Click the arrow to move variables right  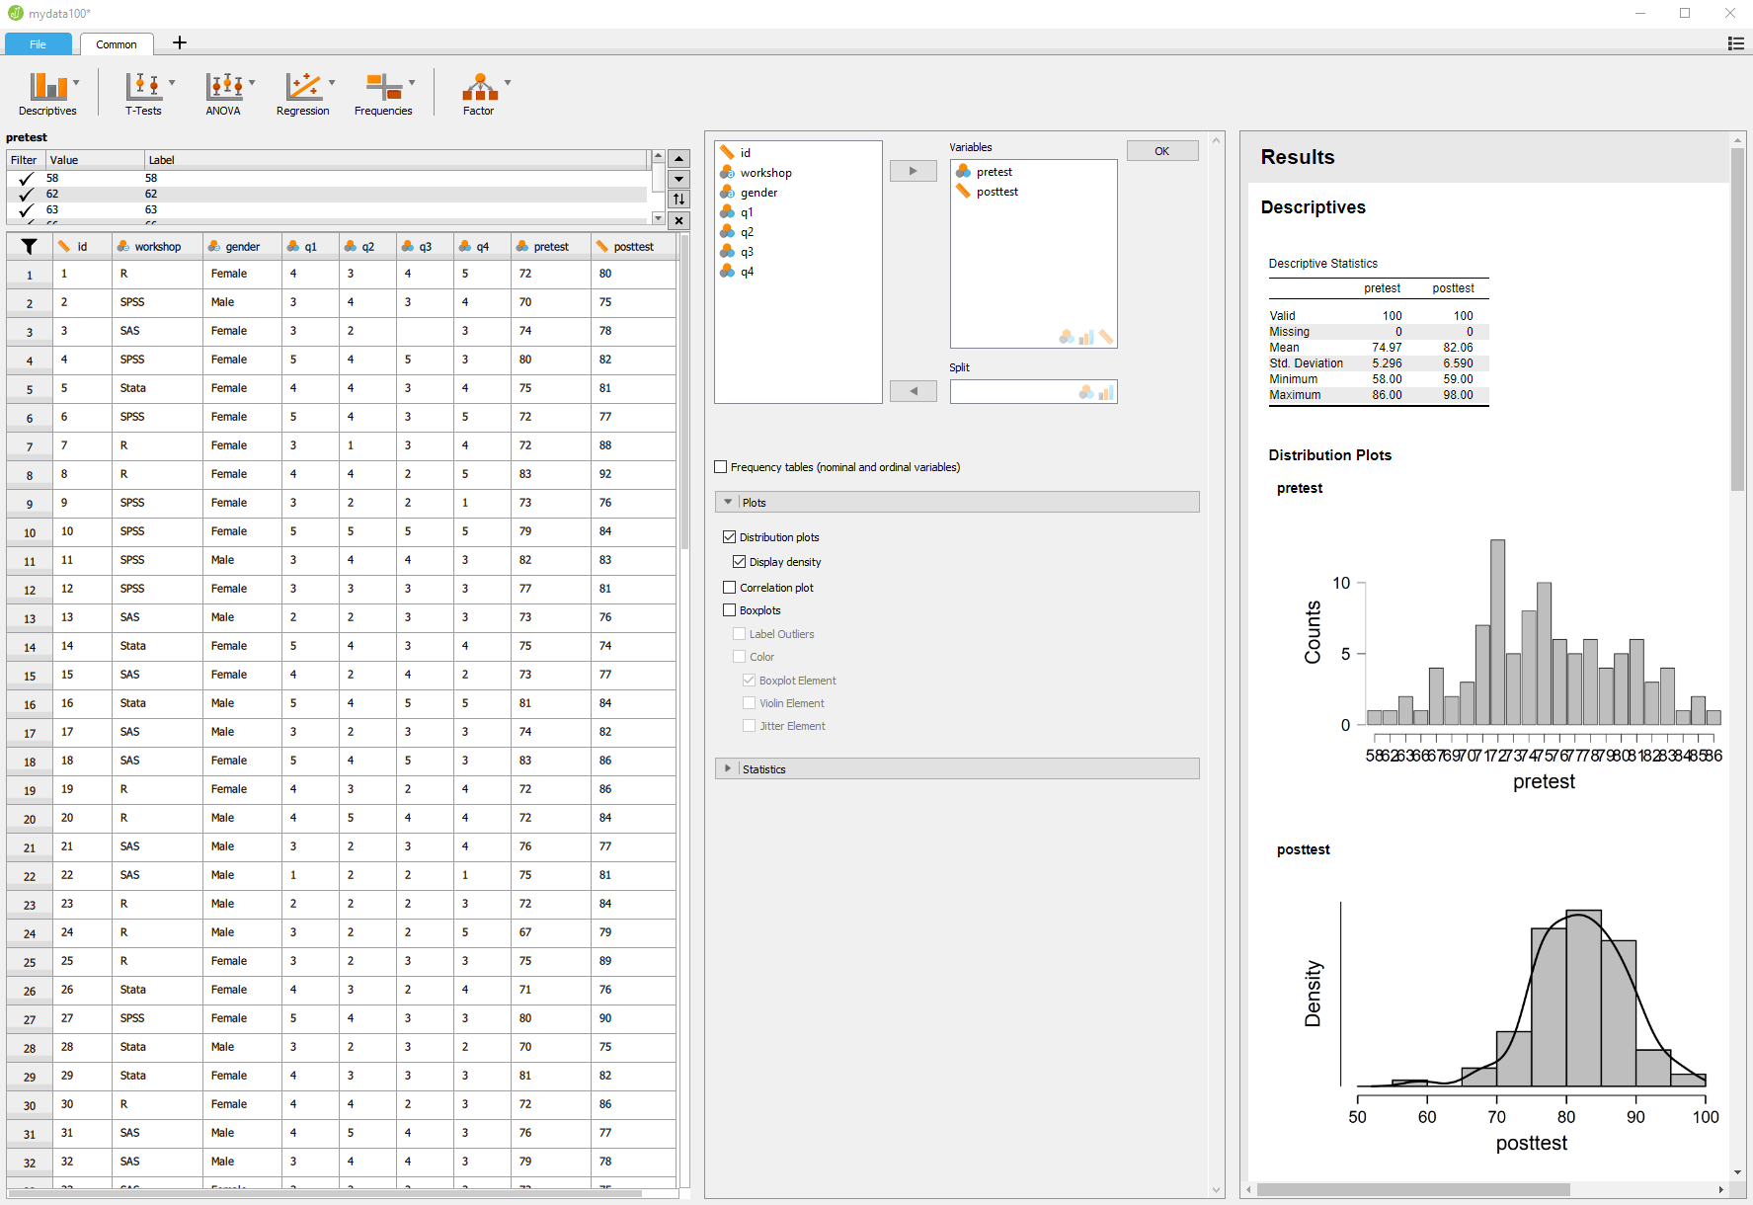(913, 170)
